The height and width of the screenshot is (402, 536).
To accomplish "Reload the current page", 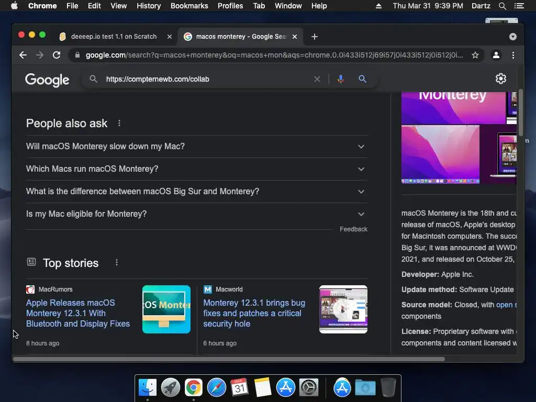I will (x=57, y=55).
